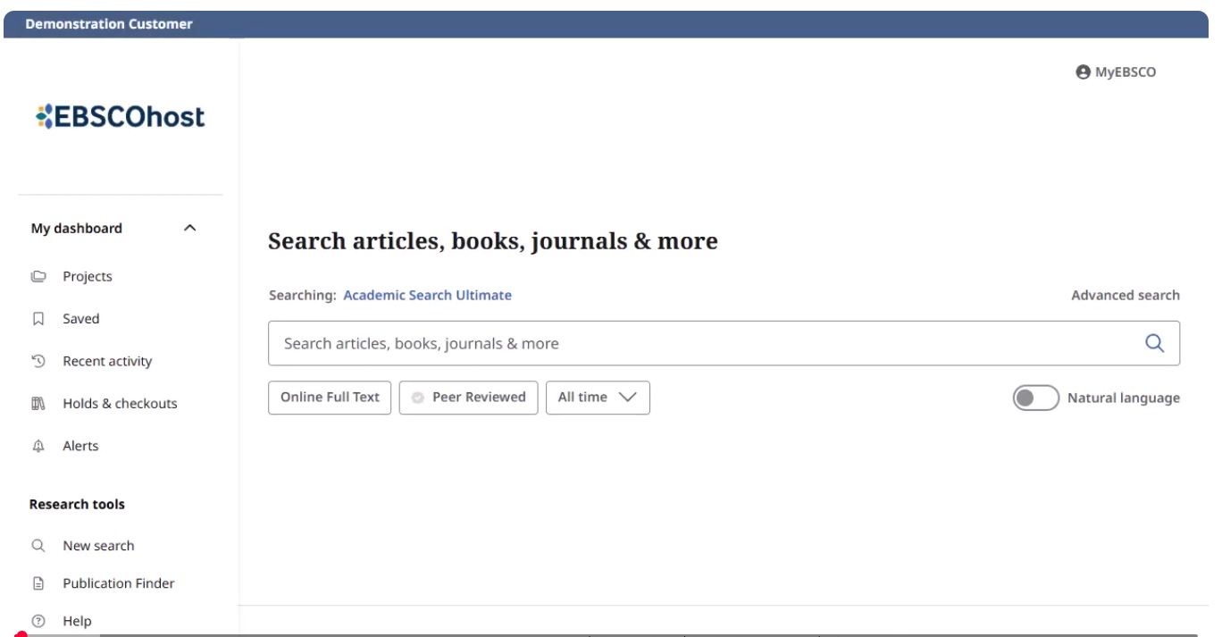The height and width of the screenshot is (637, 1222).
Task: Click the Publication Finder document icon
Action: pyautogui.click(x=38, y=583)
